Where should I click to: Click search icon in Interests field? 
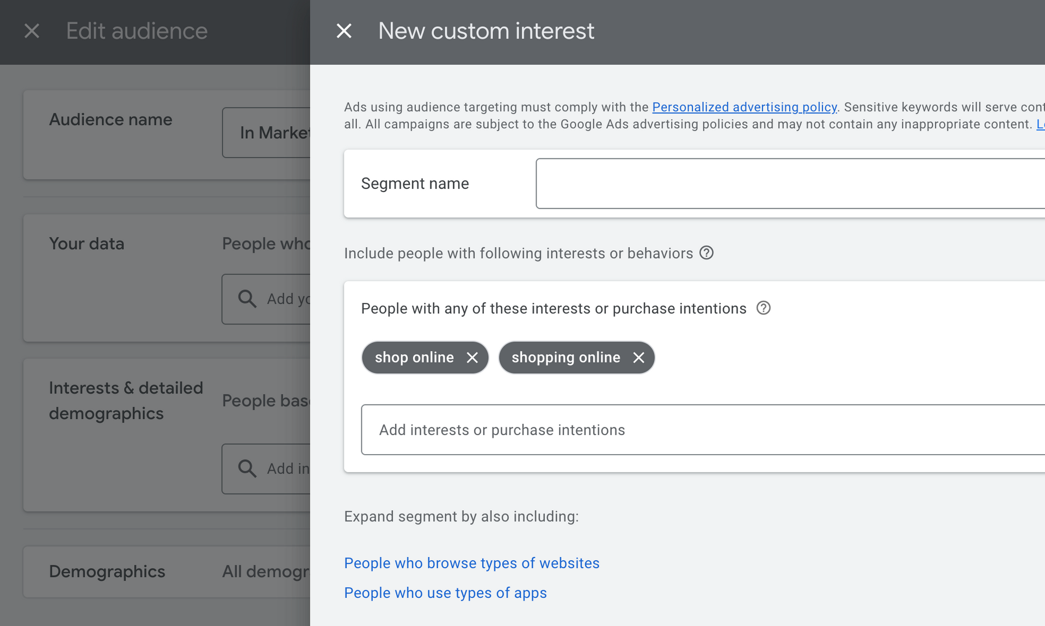coord(247,468)
